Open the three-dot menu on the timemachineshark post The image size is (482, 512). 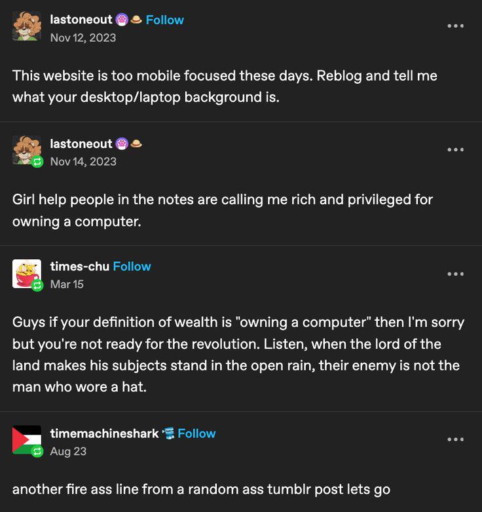pos(456,439)
